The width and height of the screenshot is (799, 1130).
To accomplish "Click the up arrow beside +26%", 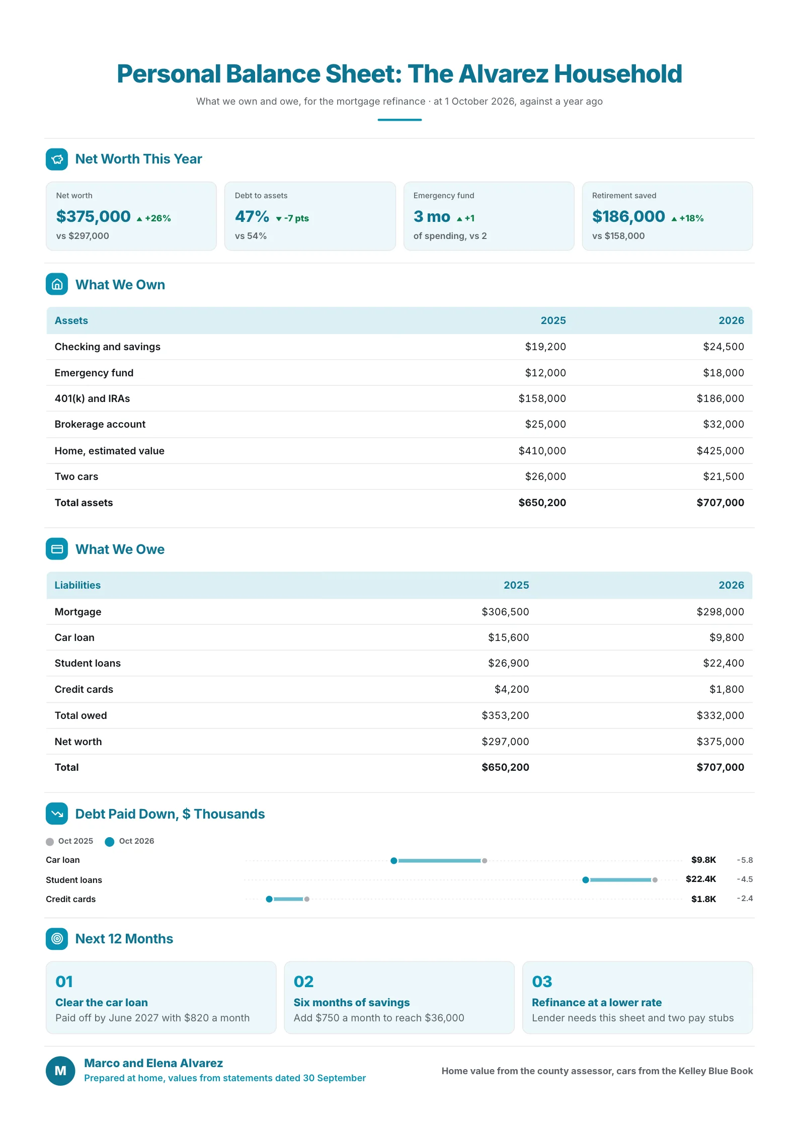I will pyautogui.click(x=139, y=219).
